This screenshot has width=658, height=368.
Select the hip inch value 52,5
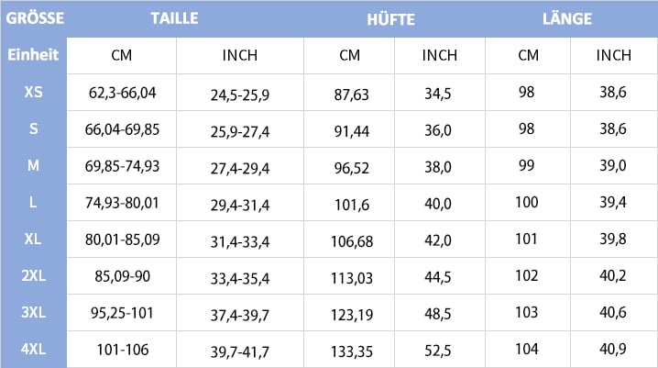pyautogui.click(x=438, y=351)
